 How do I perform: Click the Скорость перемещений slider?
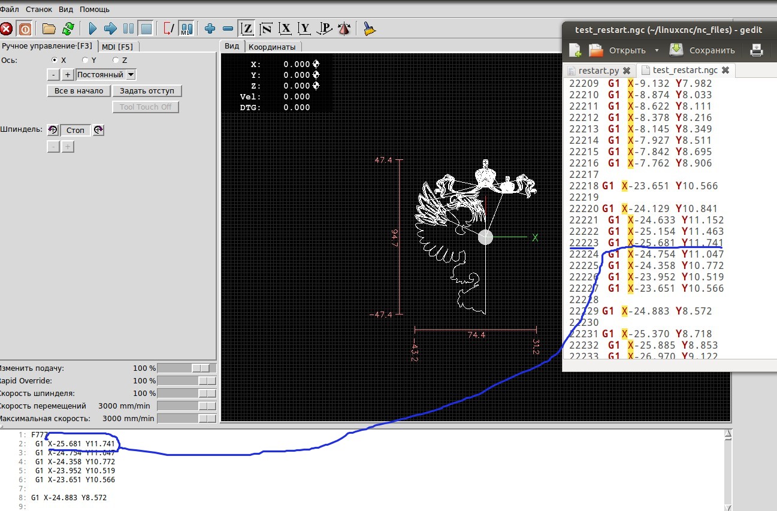pos(186,406)
